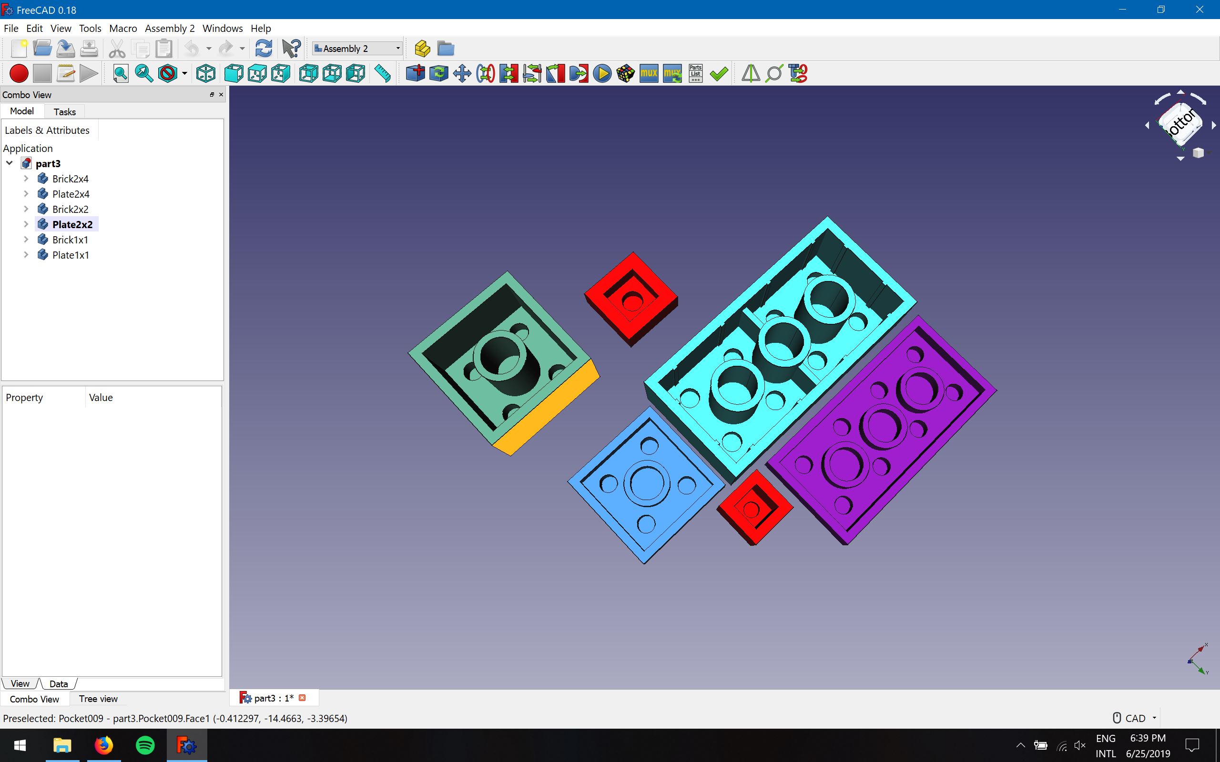Click the measure distance ruler icon
This screenshot has width=1220, height=762.
(383, 73)
